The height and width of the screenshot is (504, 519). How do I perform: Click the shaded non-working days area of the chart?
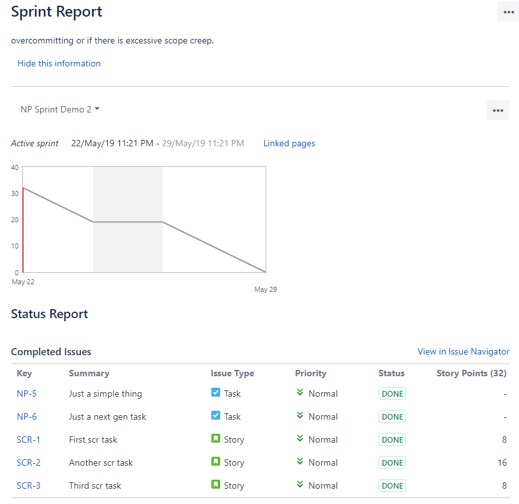[x=128, y=219]
